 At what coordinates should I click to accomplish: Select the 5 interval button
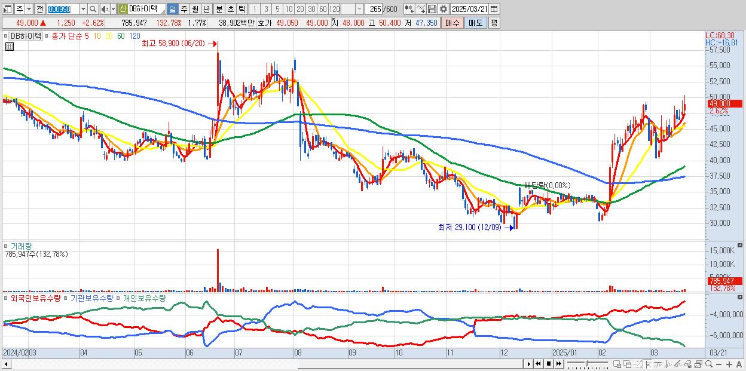277,10
